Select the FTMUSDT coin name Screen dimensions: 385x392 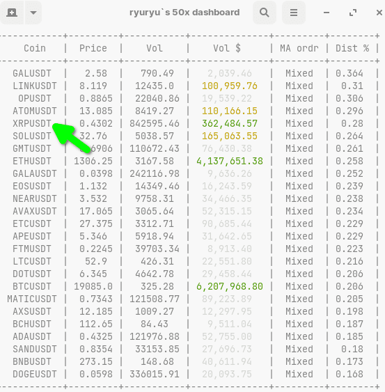click(32, 249)
